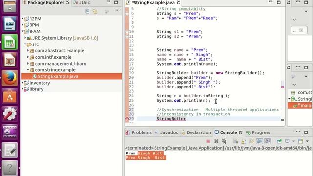Toggle Word Wrap in Console toolbar

252,141
